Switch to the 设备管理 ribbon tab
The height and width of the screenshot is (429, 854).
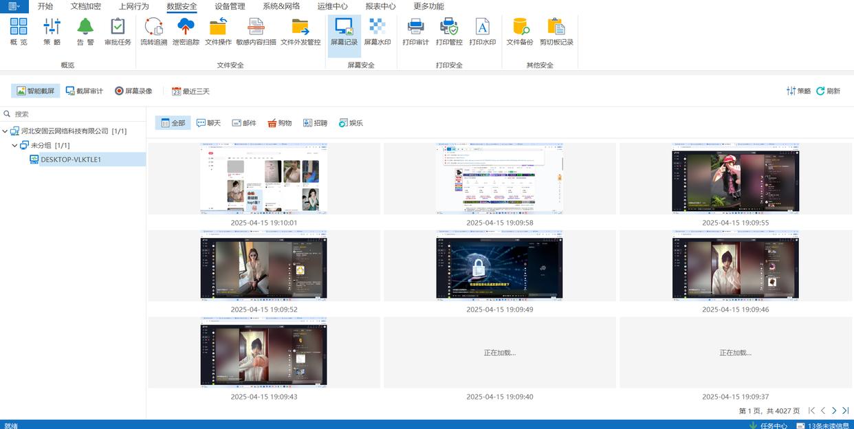(x=230, y=6)
